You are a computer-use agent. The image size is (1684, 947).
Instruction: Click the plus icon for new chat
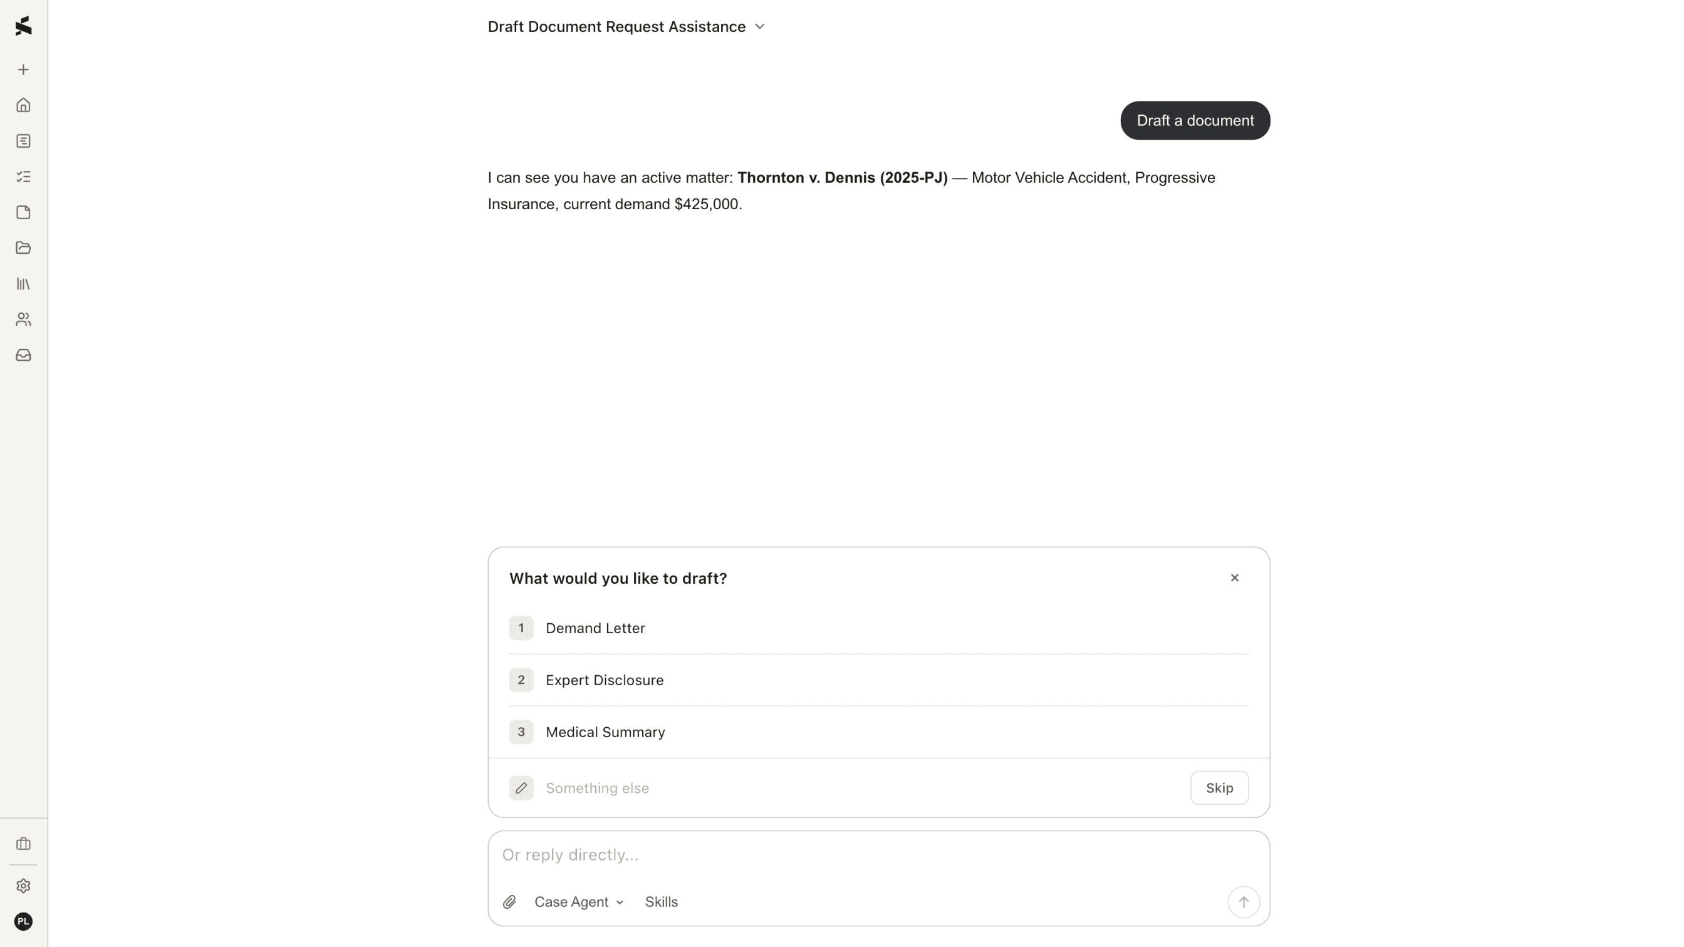point(24,70)
